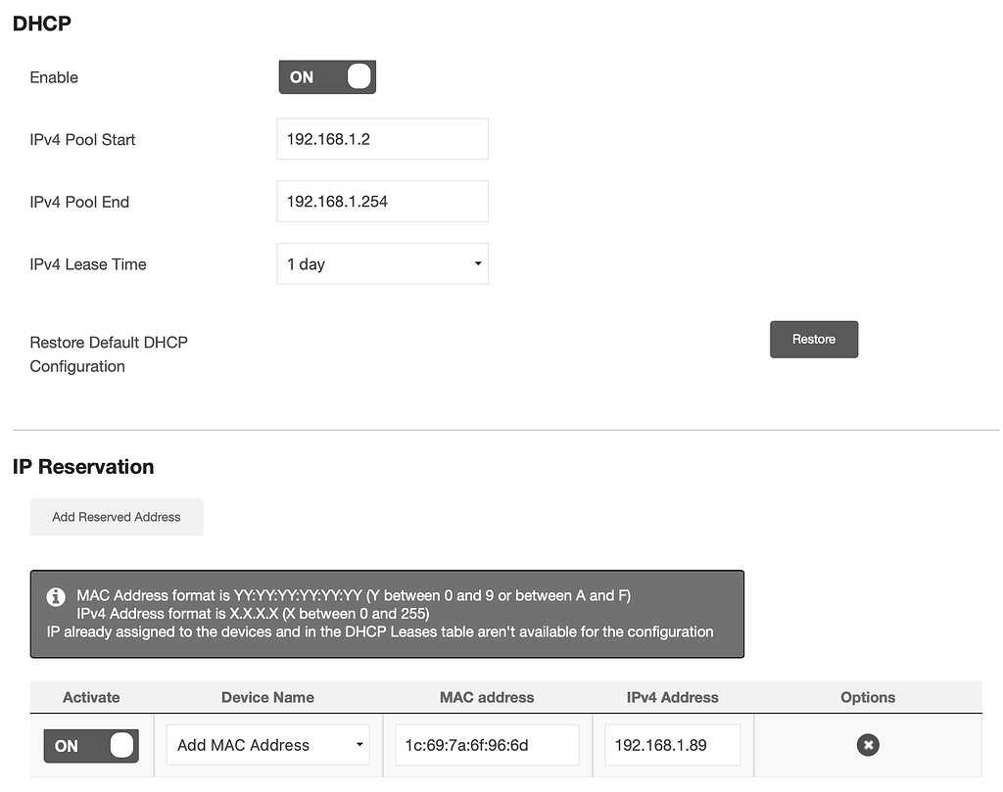
Task: Select the IPv4 Pool Start field
Action: click(382, 139)
